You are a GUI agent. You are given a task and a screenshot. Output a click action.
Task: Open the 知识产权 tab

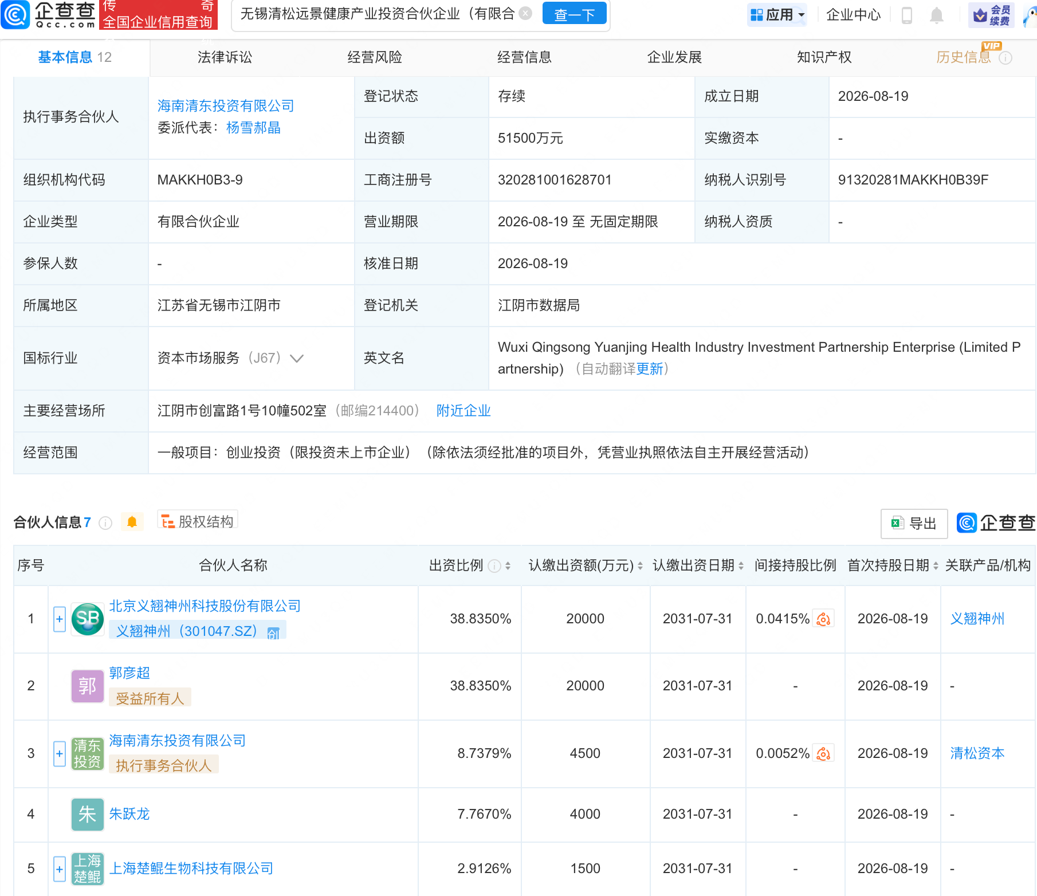(824, 57)
